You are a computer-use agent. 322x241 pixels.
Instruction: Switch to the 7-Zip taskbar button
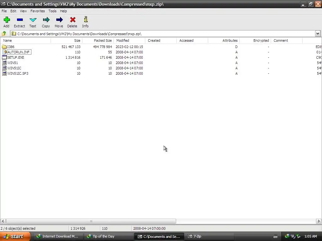209,236
